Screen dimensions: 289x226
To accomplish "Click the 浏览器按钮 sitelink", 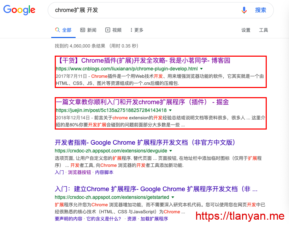I will point(79,172).
